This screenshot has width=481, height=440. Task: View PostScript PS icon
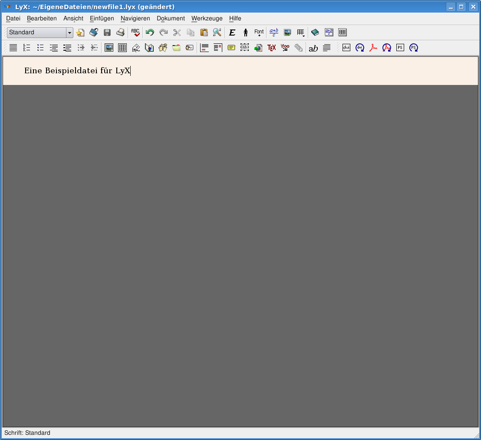(x=400, y=48)
